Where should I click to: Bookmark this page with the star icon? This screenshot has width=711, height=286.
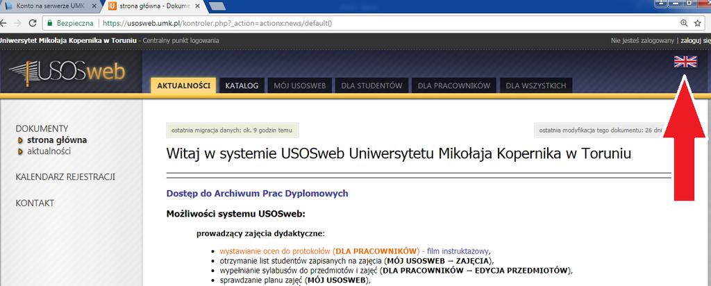pos(698,23)
